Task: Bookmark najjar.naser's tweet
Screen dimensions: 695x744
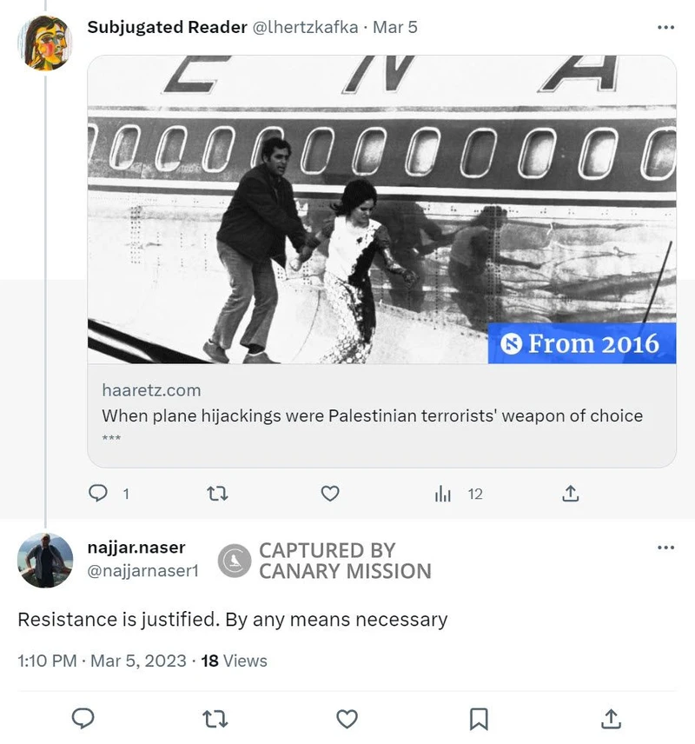Action: [479, 719]
